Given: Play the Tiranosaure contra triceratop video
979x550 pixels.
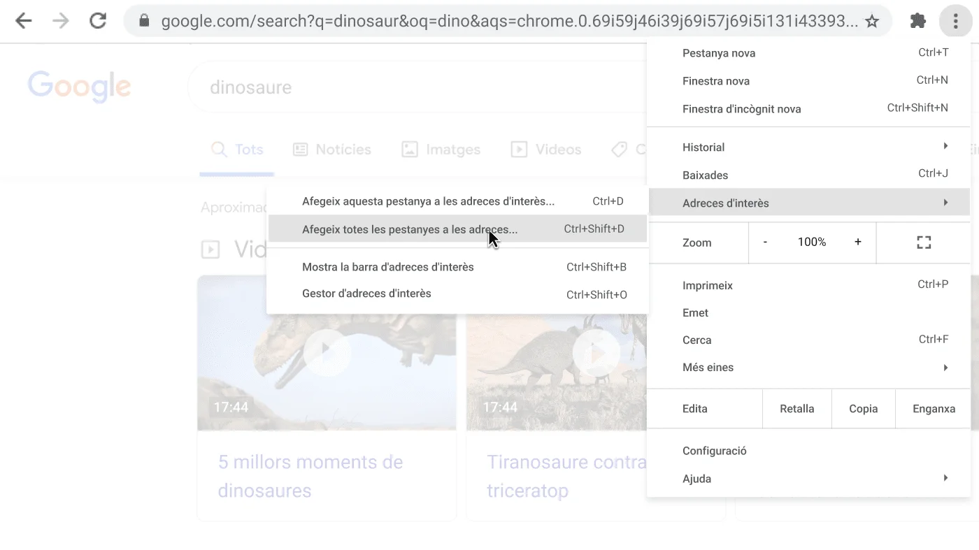Looking at the screenshot, I should tap(596, 353).
